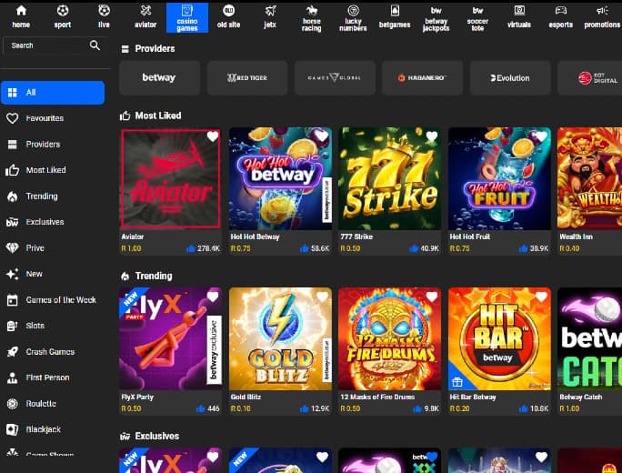Open the aviator nav item
The image size is (622, 473).
click(145, 17)
